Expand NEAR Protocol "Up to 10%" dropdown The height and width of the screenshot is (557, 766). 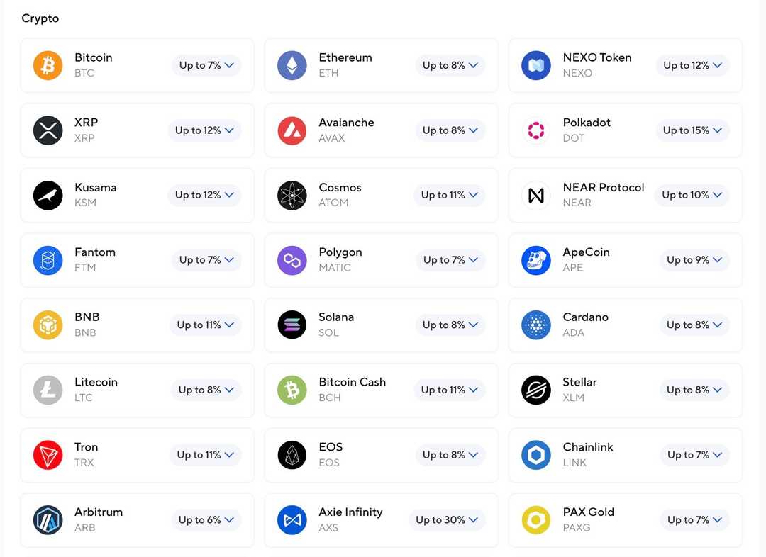[x=692, y=195]
